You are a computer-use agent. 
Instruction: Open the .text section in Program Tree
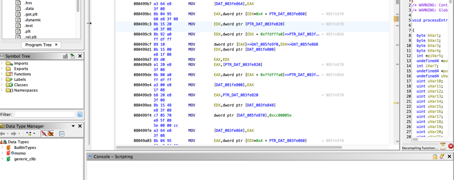(x=29, y=25)
